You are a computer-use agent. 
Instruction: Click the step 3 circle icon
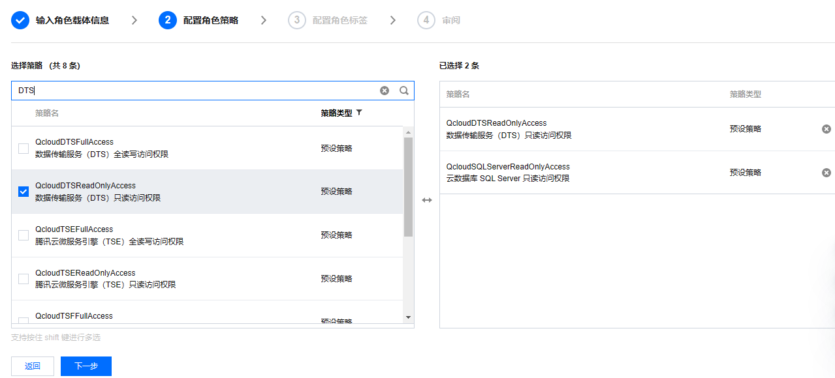pos(297,20)
